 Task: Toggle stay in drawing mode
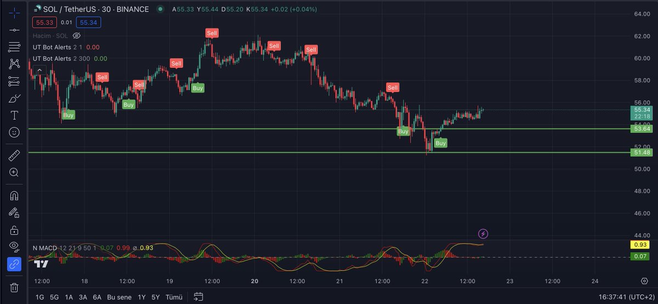pyautogui.click(x=14, y=213)
